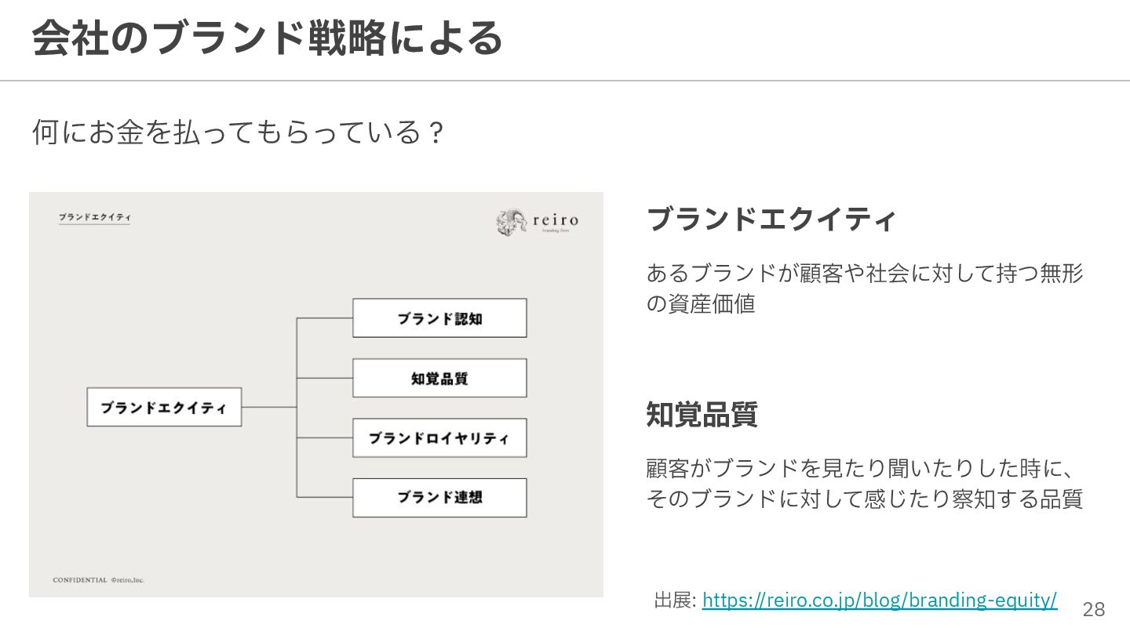Click the perceived quality description paragraph
1130x635 pixels.
[865, 484]
